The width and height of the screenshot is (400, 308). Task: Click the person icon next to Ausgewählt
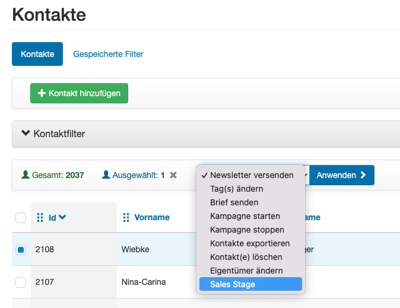pyautogui.click(x=106, y=175)
